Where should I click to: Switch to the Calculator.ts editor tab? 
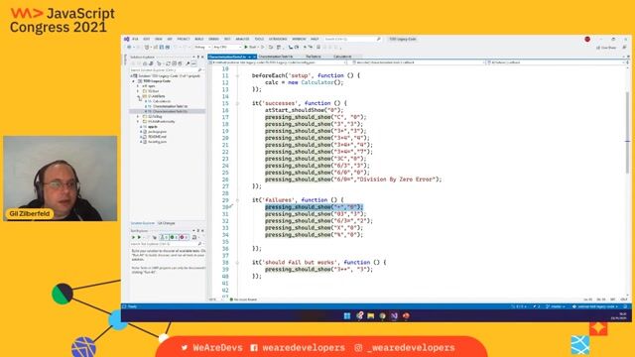342,57
